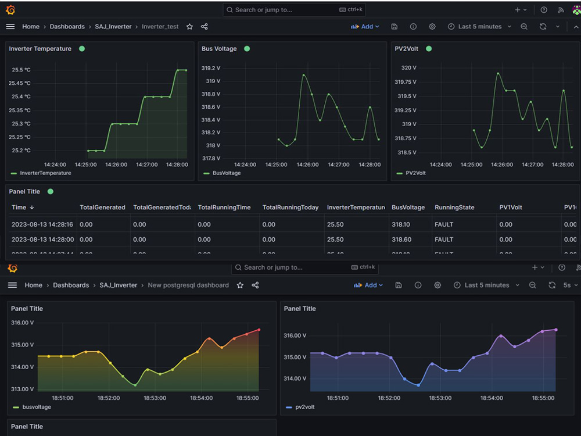The height and width of the screenshot is (436, 581).
Task: Open dashboard insights in Inverter_test toolbar
Action: [413, 27]
